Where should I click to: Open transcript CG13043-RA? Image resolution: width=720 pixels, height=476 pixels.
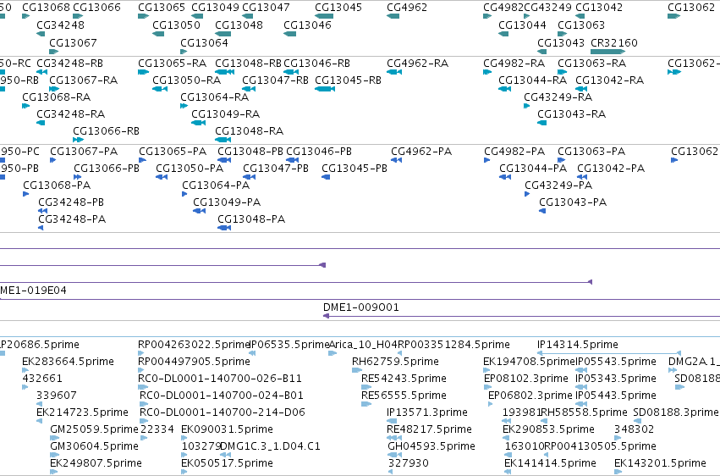(572, 114)
